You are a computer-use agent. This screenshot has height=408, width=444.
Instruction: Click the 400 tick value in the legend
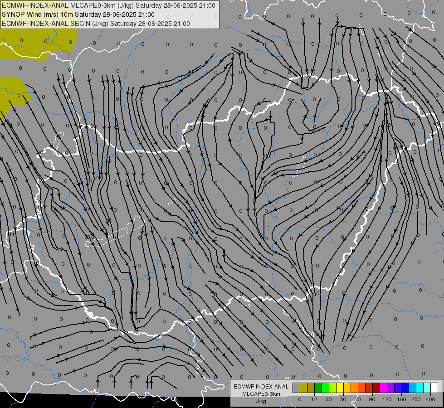430,399
